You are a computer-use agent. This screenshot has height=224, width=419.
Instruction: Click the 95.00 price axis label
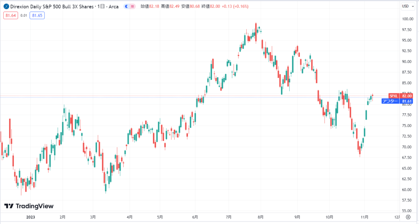407,41
